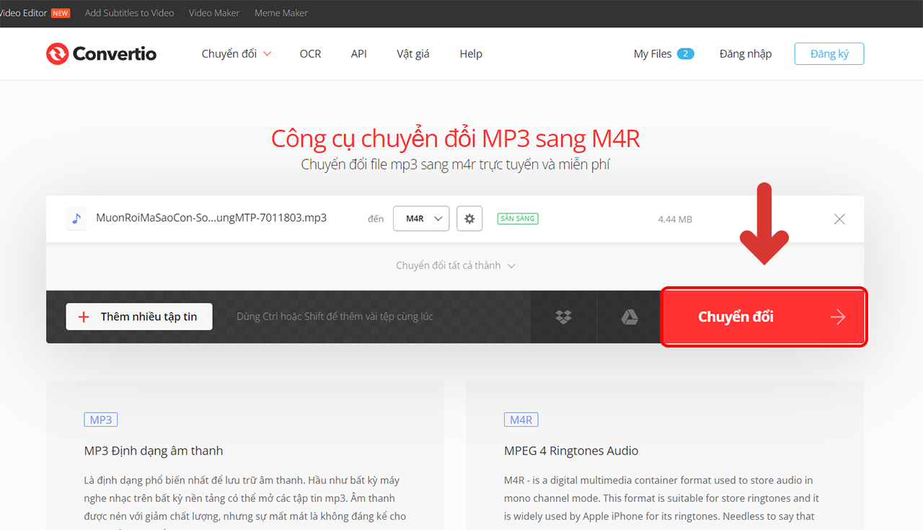This screenshot has width=923, height=530.
Task: Open Vật giá pricing page
Action: pos(413,53)
